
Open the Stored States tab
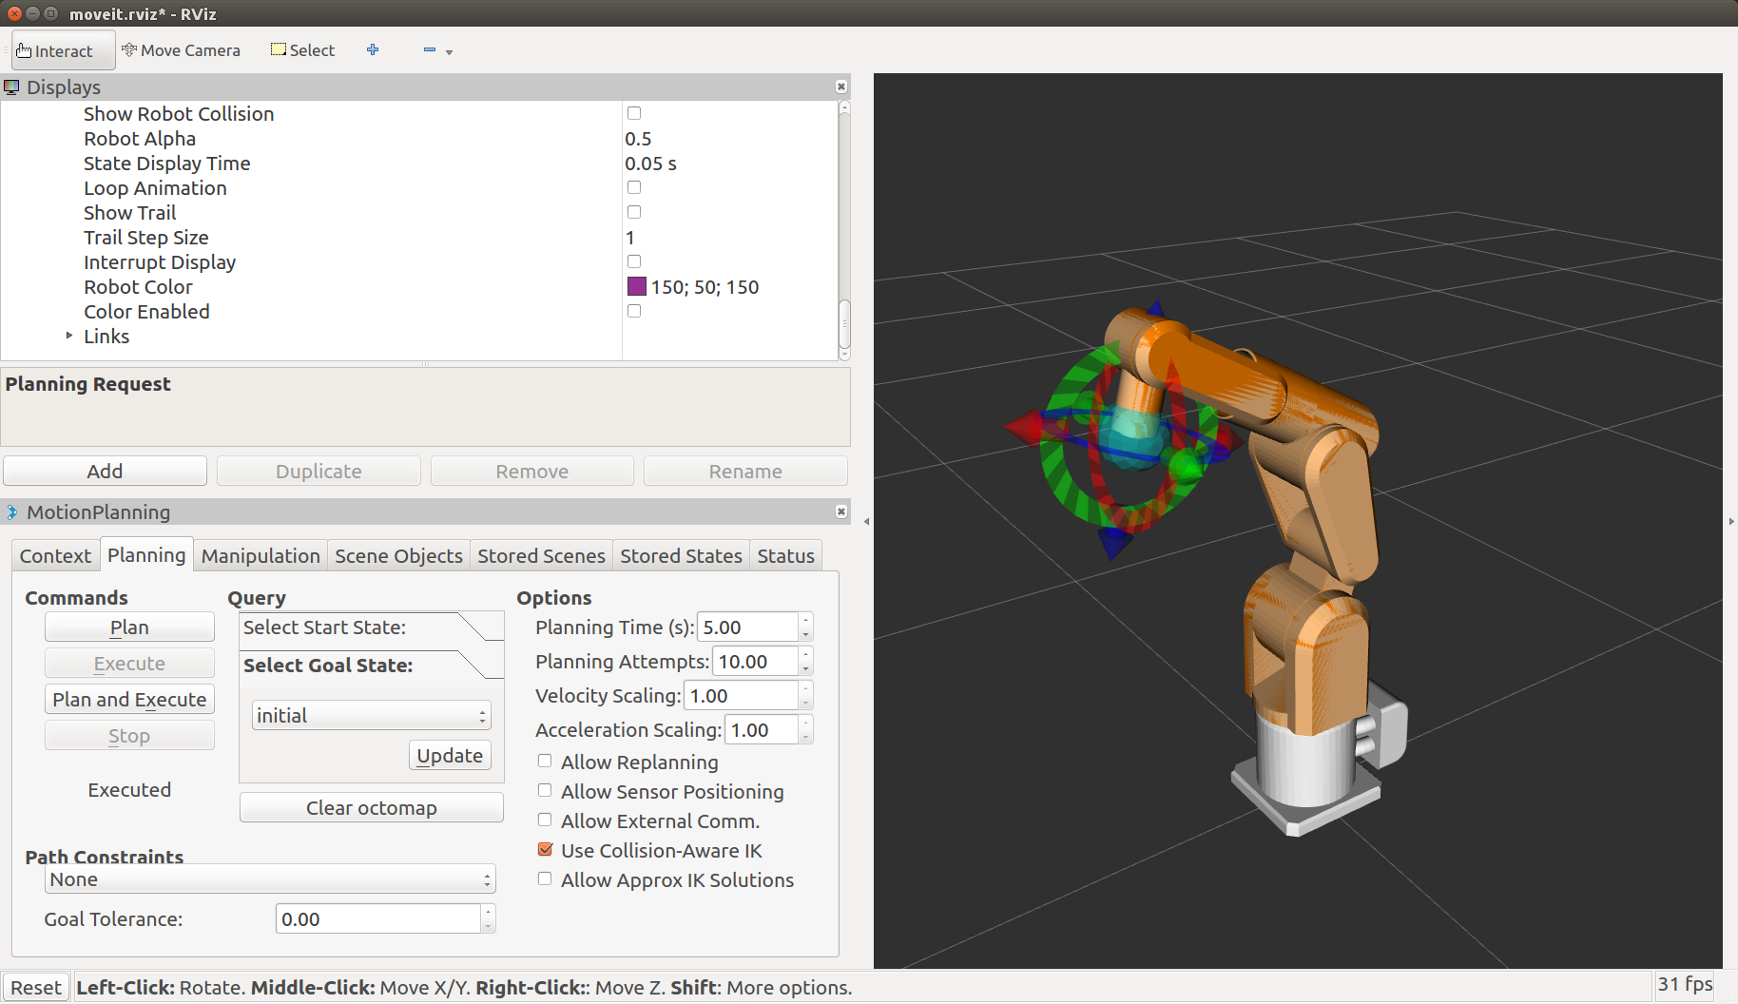click(x=681, y=555)
